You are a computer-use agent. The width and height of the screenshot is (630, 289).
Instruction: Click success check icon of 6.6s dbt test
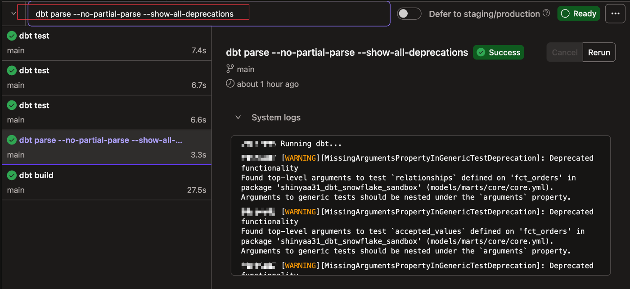click(12, 105)
